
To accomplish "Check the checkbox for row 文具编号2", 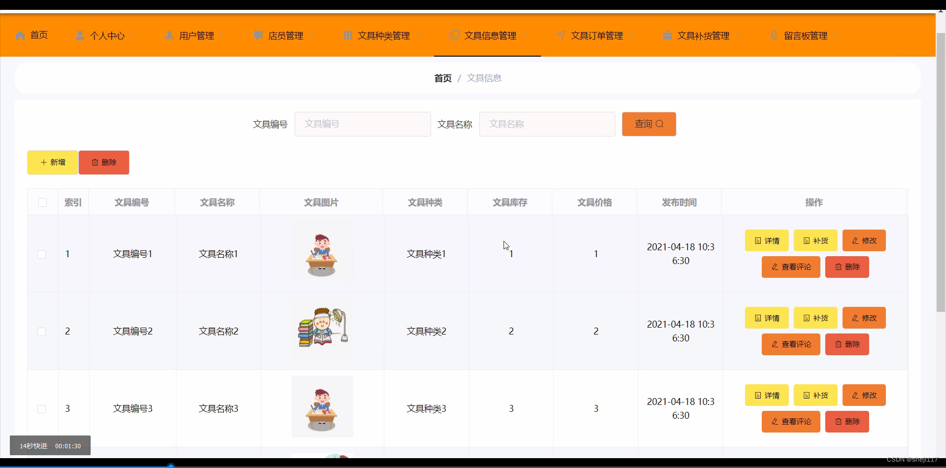I will (42, 332).
